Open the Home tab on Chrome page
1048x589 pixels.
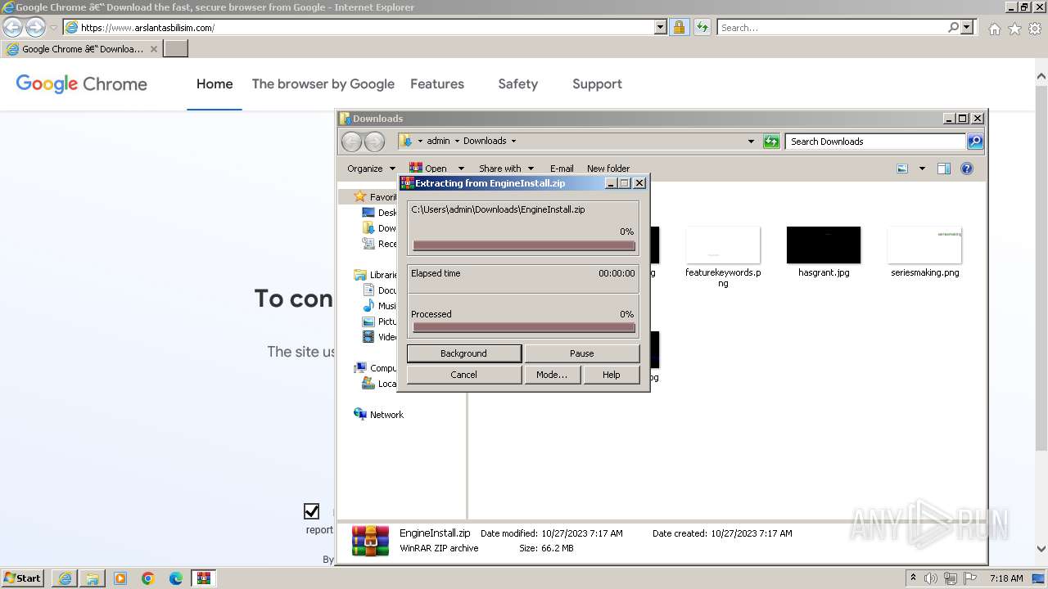tap(215, 84)
